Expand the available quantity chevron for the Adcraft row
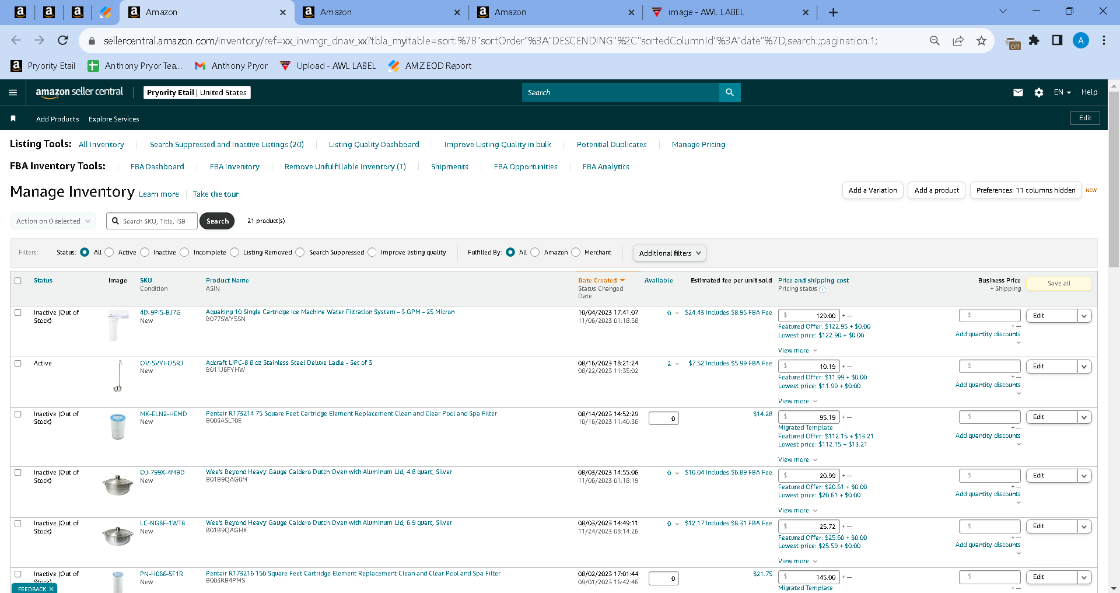This screenshot has width=1120, height=593. (677, 364)
